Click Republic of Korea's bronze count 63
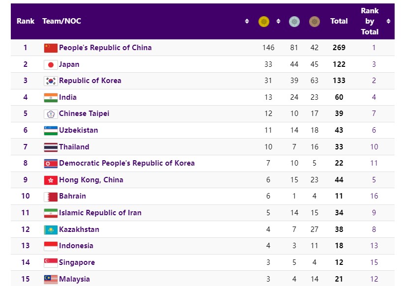The width and height of the screenshot is (402, 286). pyautogui.click(x=315, y=81)
